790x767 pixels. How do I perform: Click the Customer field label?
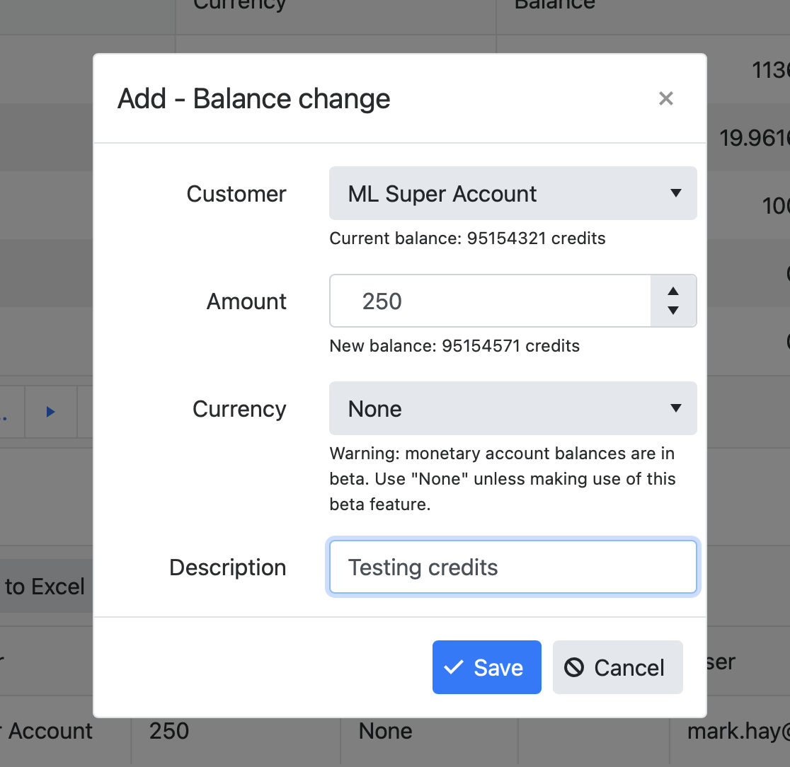tap(236, 194)
